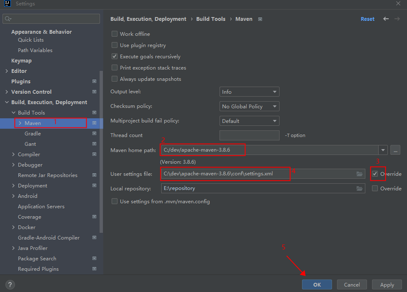The height and width of the screenshot is (292, 407).
Task: Enable the Work offline checkbox
Action: 115,34
